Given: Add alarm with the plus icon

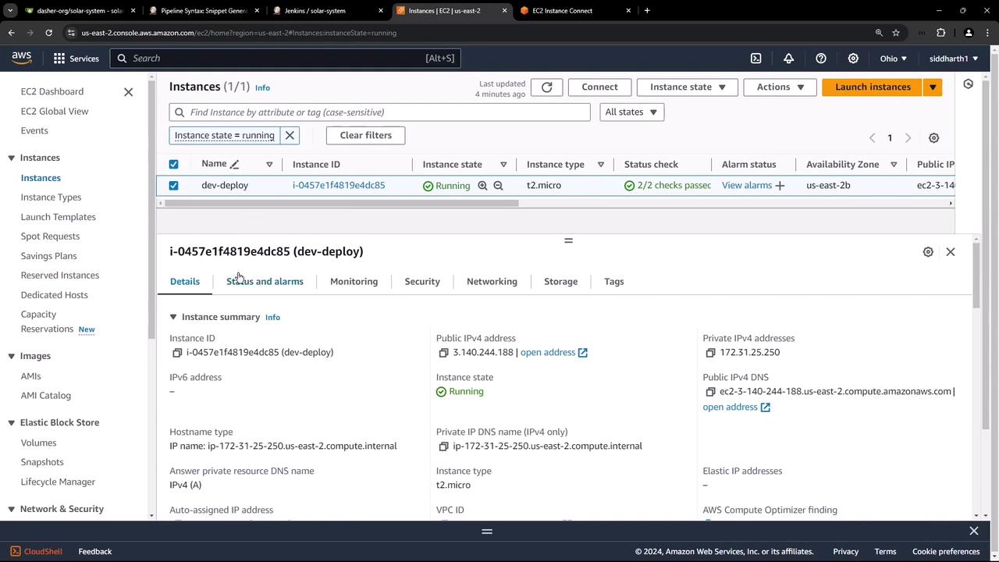Looking at the screenshot, I should pyautogui.click(x=780, y=186).
